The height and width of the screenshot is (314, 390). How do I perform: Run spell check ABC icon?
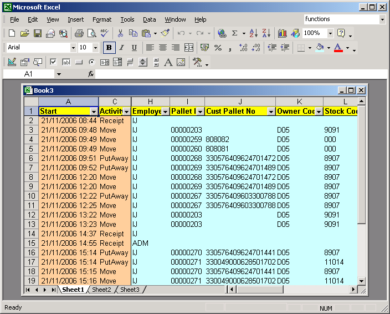pos(105,33)
